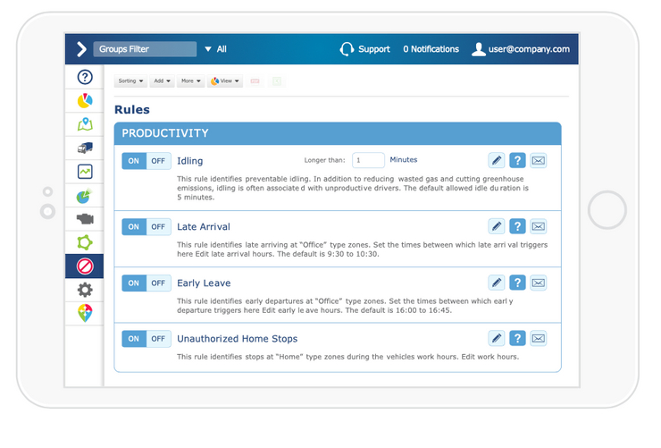The image size is (661, 448).
Task: Select the red prohibited Rules icon in sidebar
Action: [85, 266]
